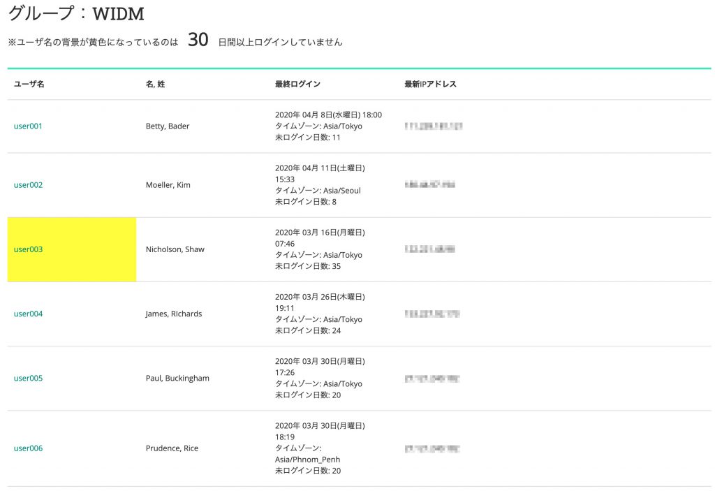The image size is (715, 491).
Task: Open user006 profile link
Action: [x=28, y=448]
